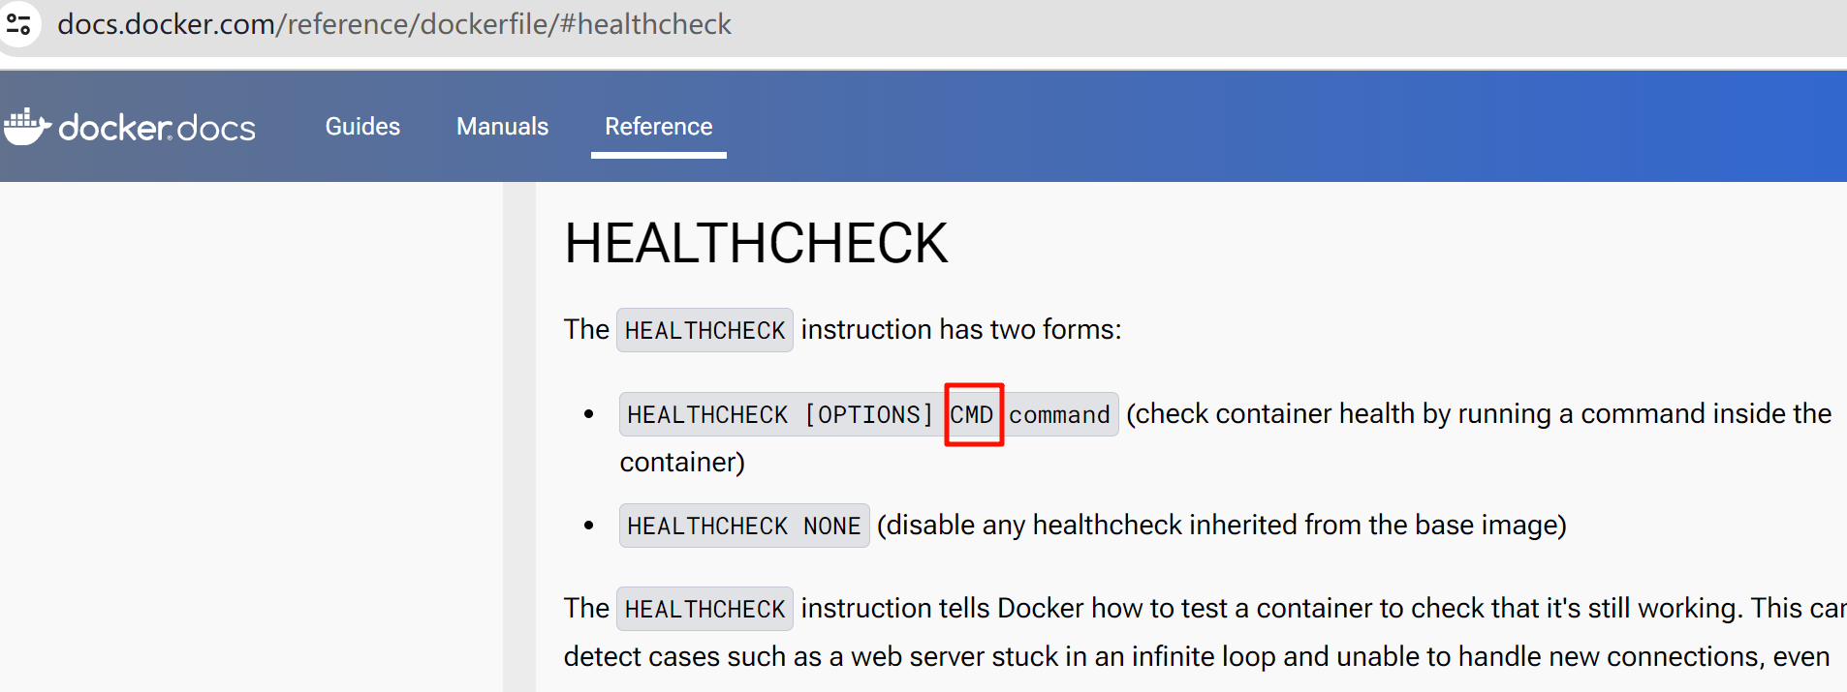The image size is (1847, 692).
Task: Open the docker docs wordmark home link
Action: (x=157, y=128)
